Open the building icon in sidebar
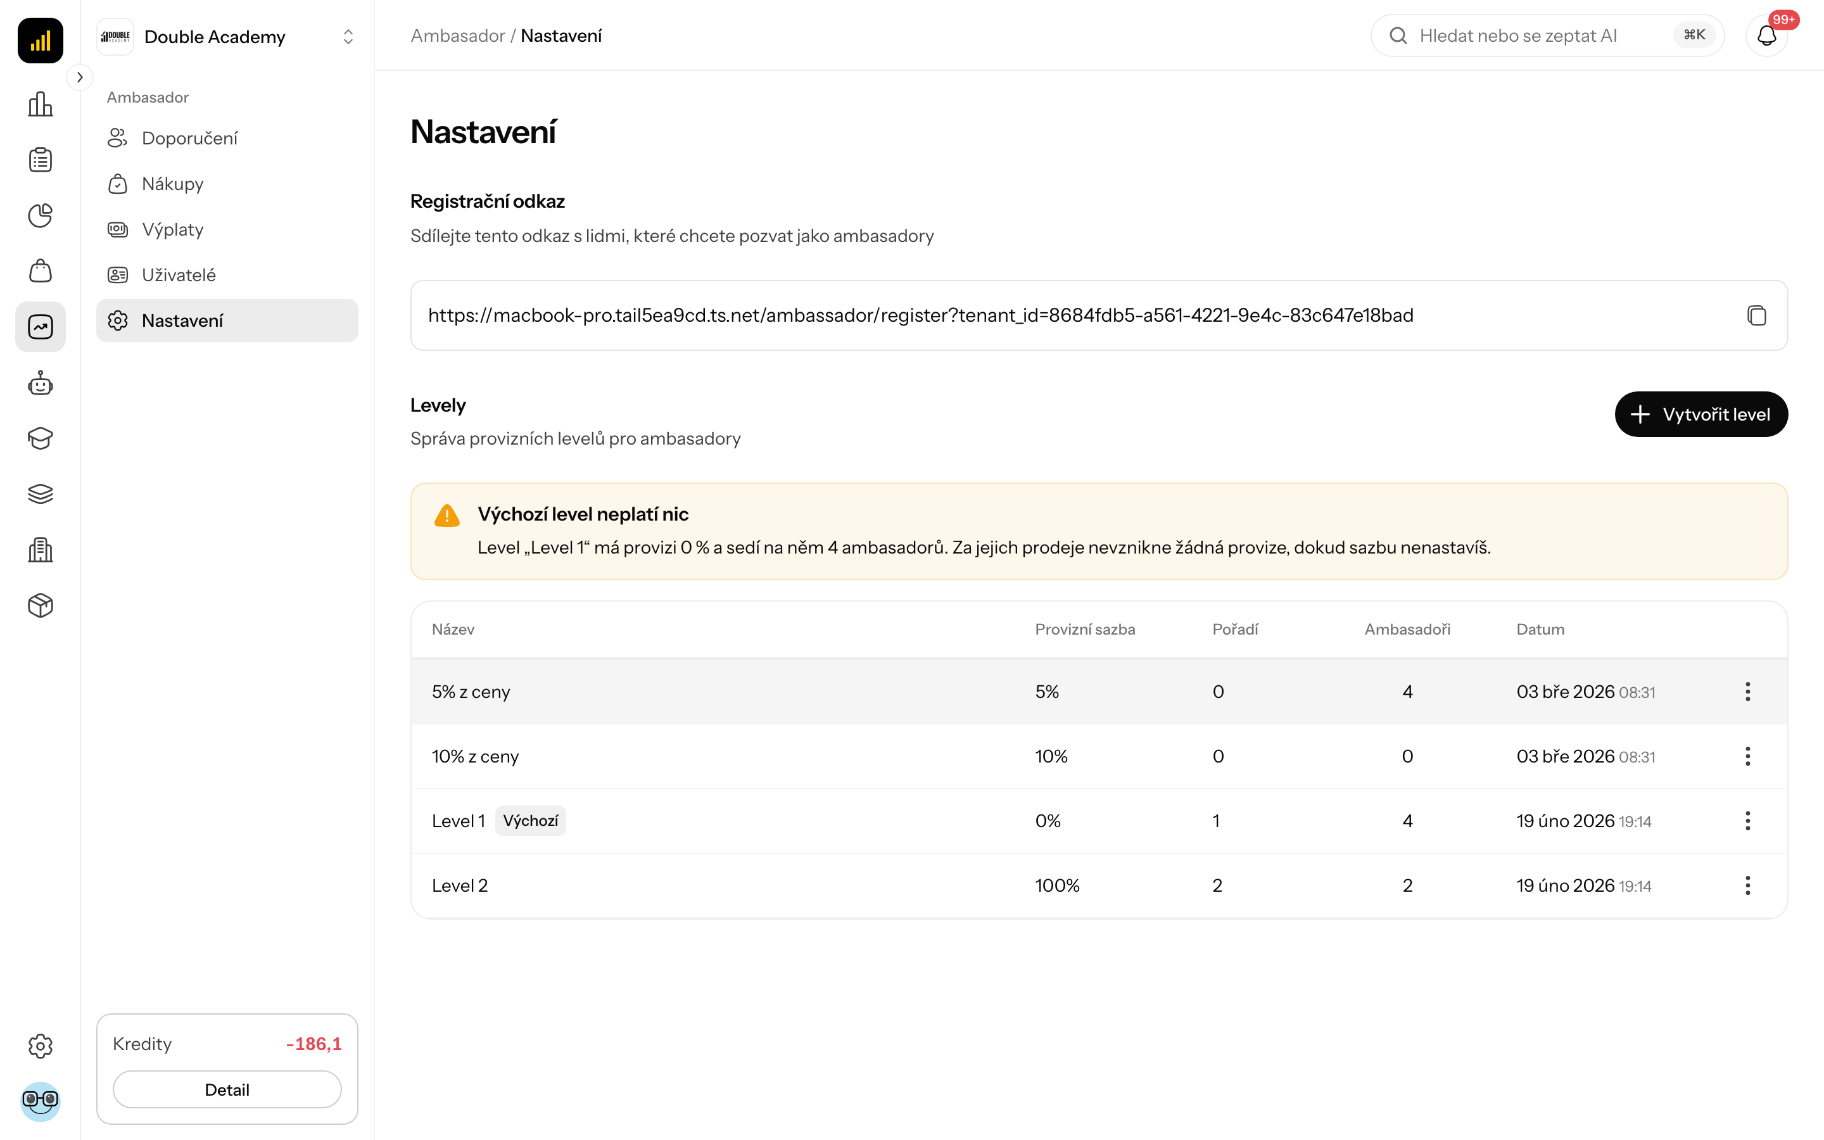1824x1140 pixels. 40,550
